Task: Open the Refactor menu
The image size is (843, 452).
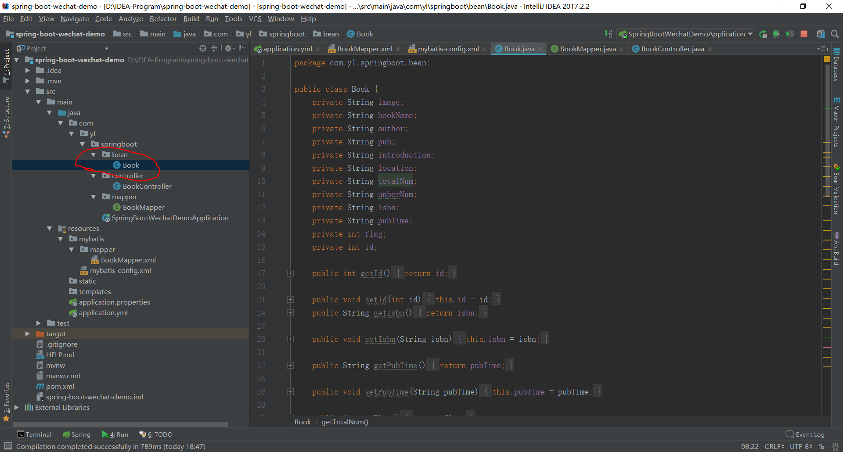Action: [x=163, y=19]
